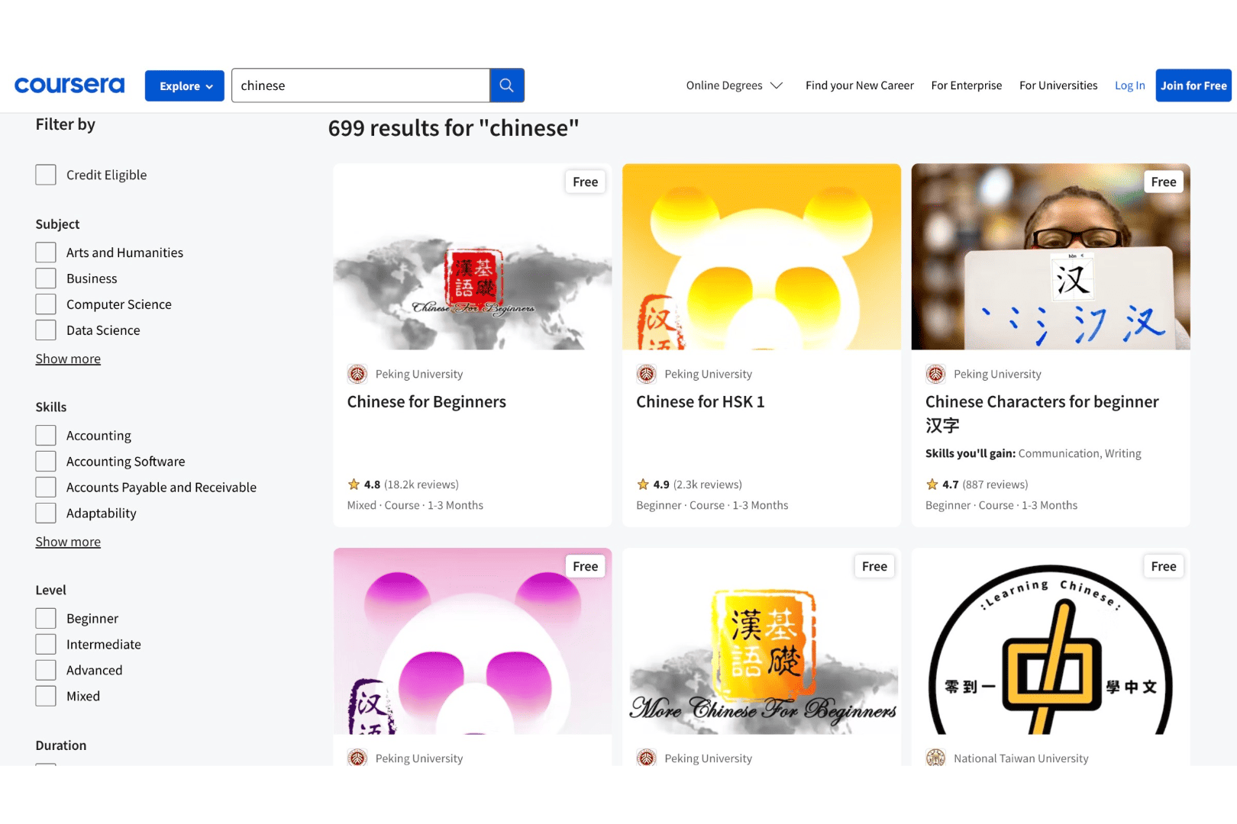Viewport: 1237px width, 824px height.
Task: Open the Chinese for HSK 1 course title
Action: [x=701, y=402]
